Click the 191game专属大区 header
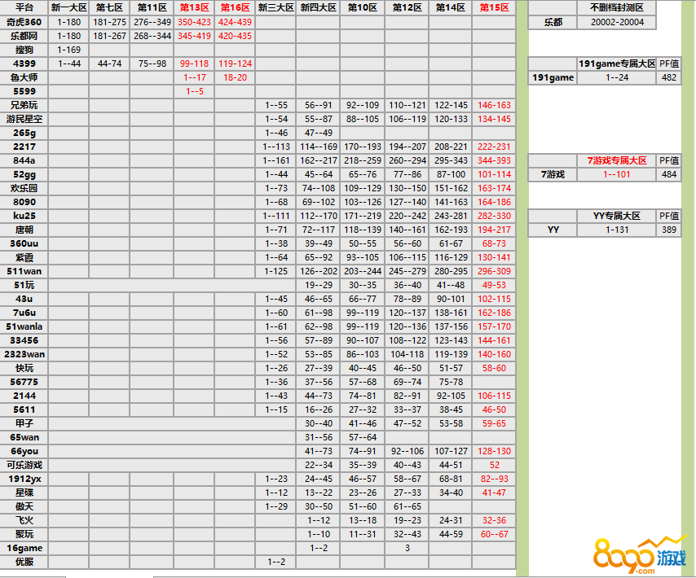Screen dimensions: 696x578 pyautogui.click(x=617, y=63)
